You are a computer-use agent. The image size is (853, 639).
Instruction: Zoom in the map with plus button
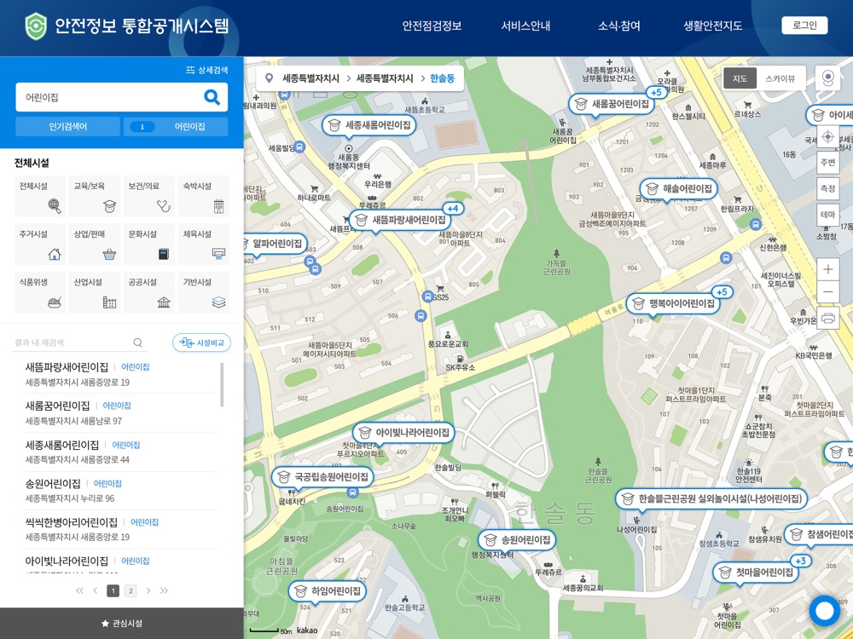(827, 269)
